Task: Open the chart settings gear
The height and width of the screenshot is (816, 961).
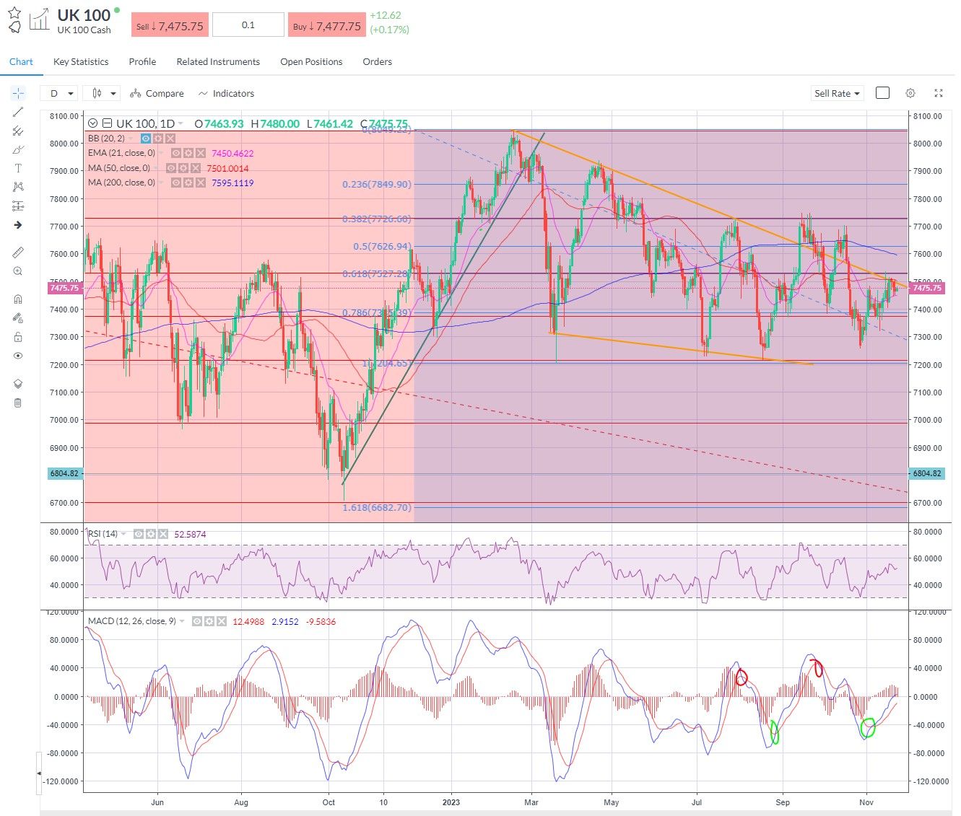Action: 910,93
